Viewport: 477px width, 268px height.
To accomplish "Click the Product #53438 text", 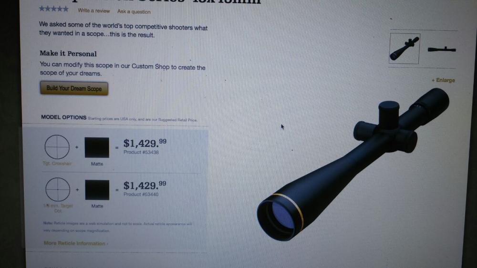I will coord(141,152).
